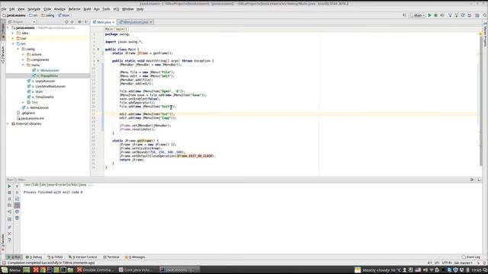This screenshot has height=274, width=488.
Task: Click the Debug icon in the top toolbar
Action: point(435,15)
